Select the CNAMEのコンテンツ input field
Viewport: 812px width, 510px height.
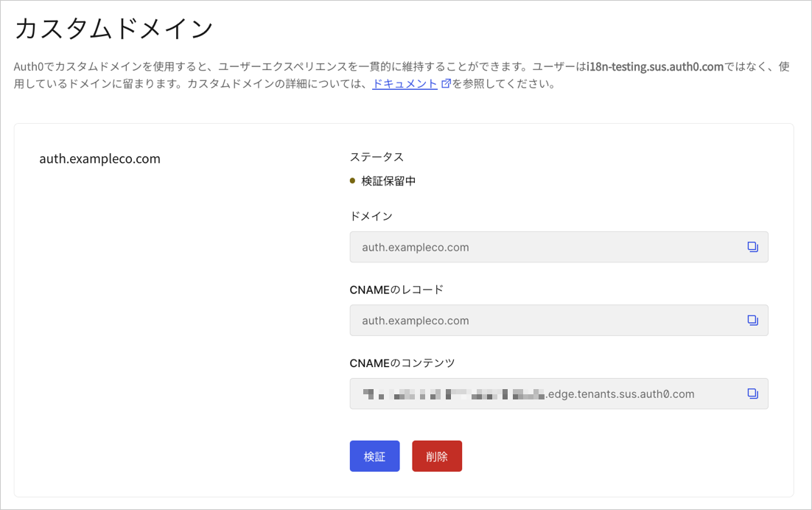point(516,394)
